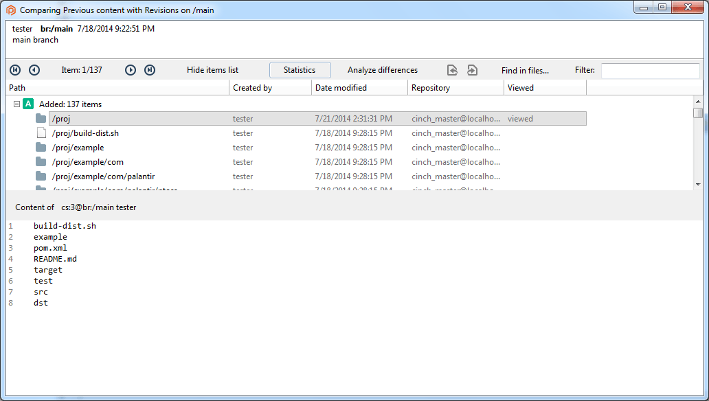Go to the previous item
Image resolution: width=709 pixels, height=401 pixels.
[x=34, y=70]
